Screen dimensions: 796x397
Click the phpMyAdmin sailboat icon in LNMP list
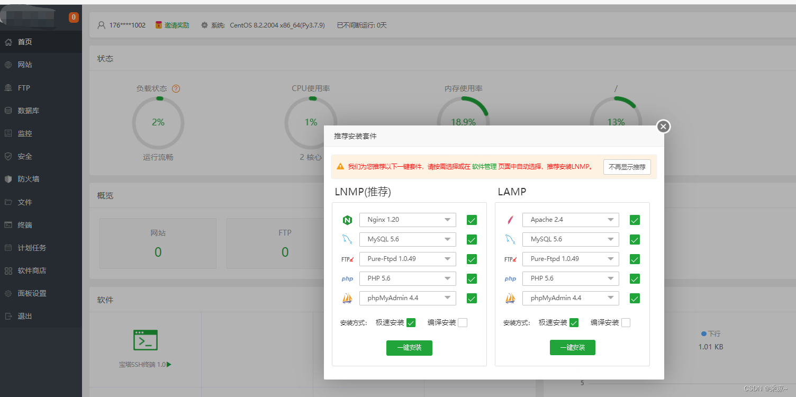[347, 299]
